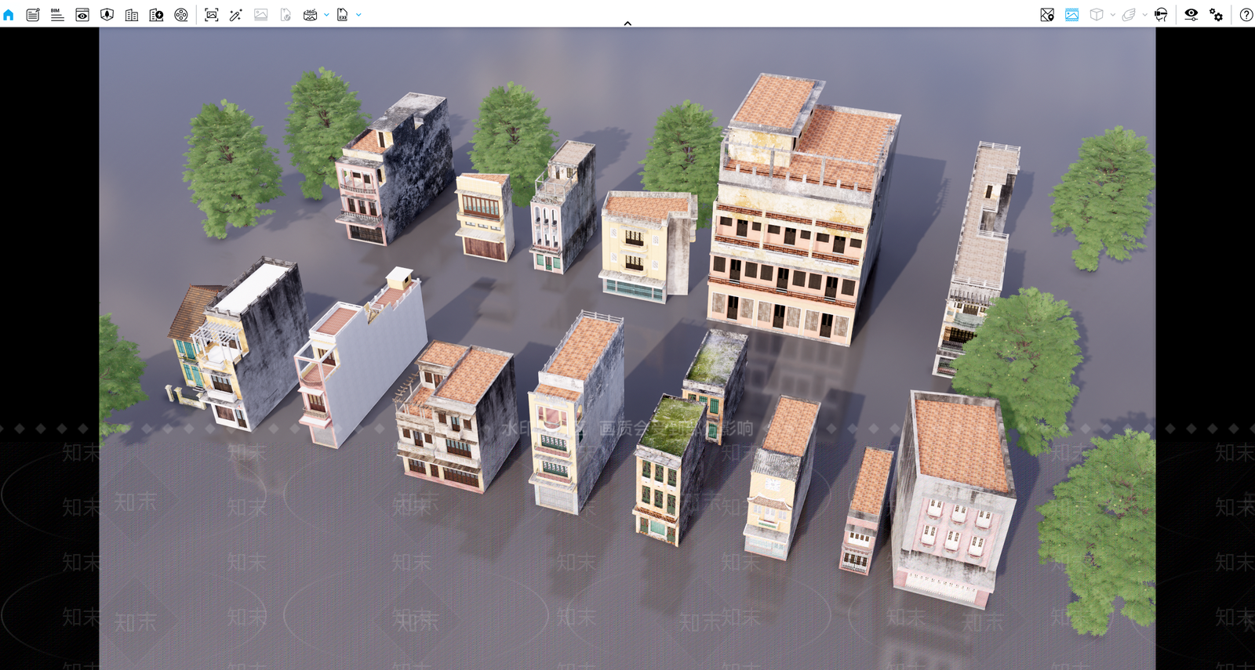Toggle the Safe Frame image icon
This screenshot has height=670, width=1255.
(1072, 15)
